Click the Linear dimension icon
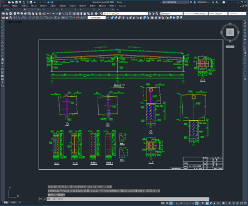Screen dimensions: 248x206 [15, 18]
